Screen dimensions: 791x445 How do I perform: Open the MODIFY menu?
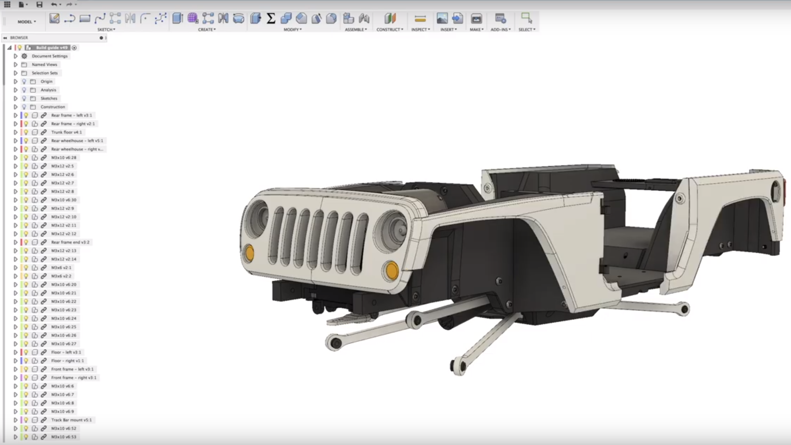click(x=293, y=30)
